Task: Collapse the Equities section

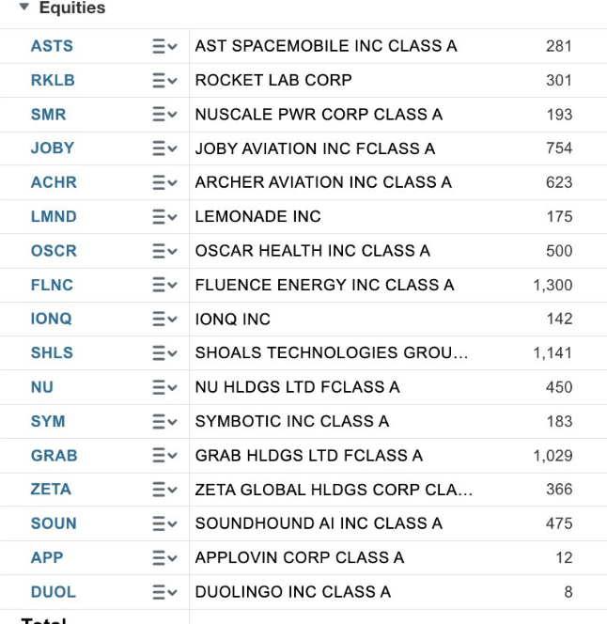Action: pos(24,8)
